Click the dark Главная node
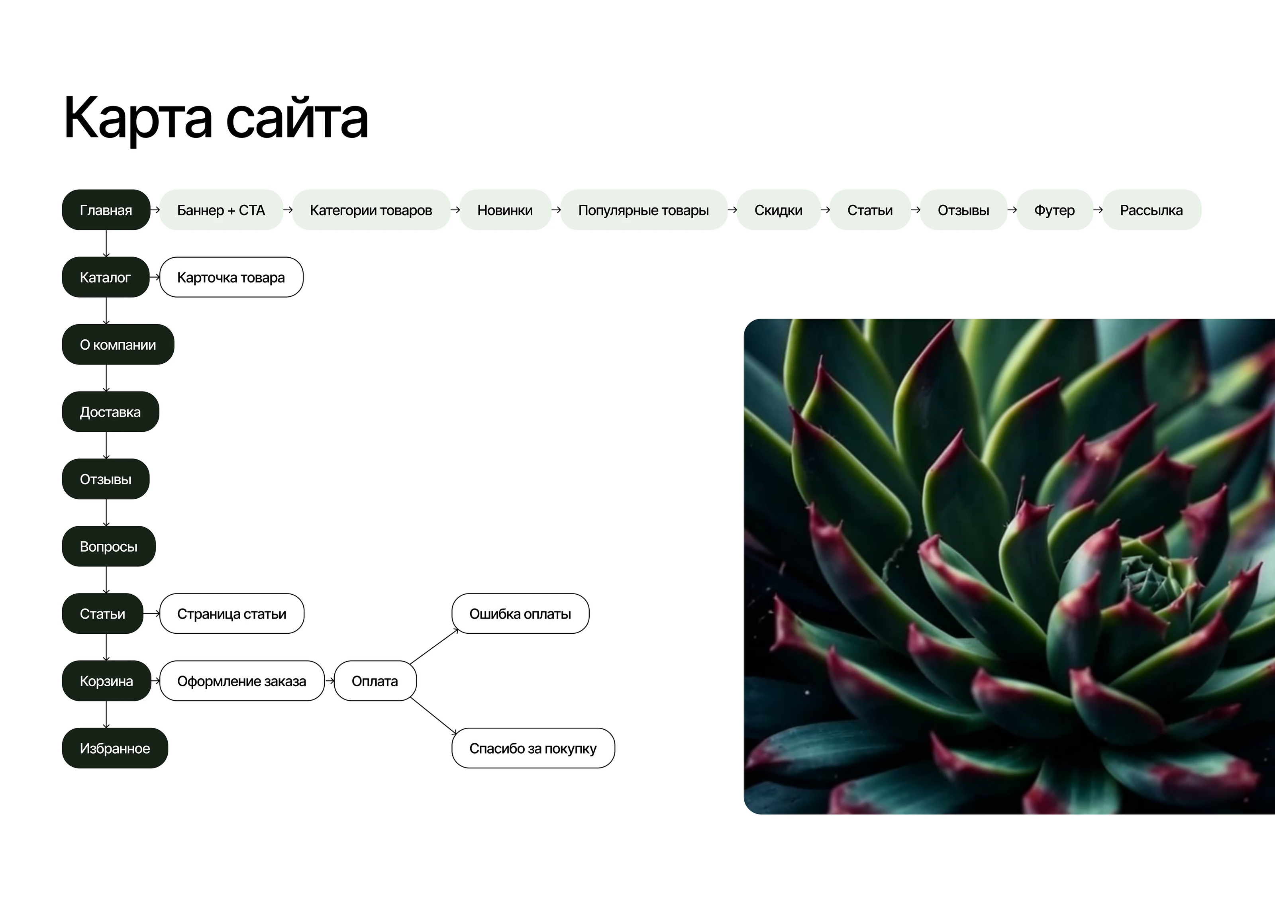 pyautogui.click(x=106, y=210)
